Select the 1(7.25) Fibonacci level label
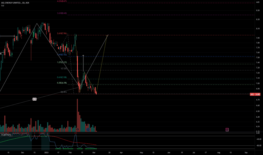Viewport: 263px width, 155px height. [63, 68]
